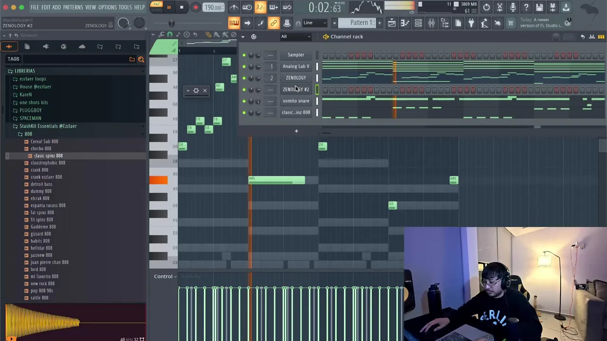The width and height of the screenshot is (607, 341).
Task: Click the one-click audio recording microphone icon
Action: pyautogui.click(x=513, y=8)
